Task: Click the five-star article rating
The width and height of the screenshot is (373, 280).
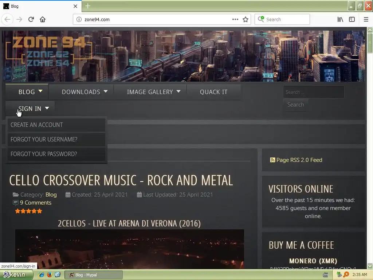Action: point(28,211)
